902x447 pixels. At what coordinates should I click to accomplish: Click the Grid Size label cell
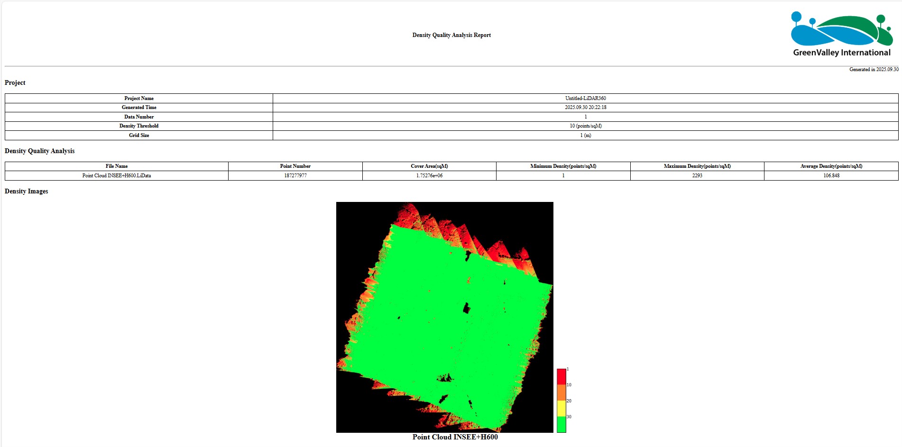pos(139,135)
